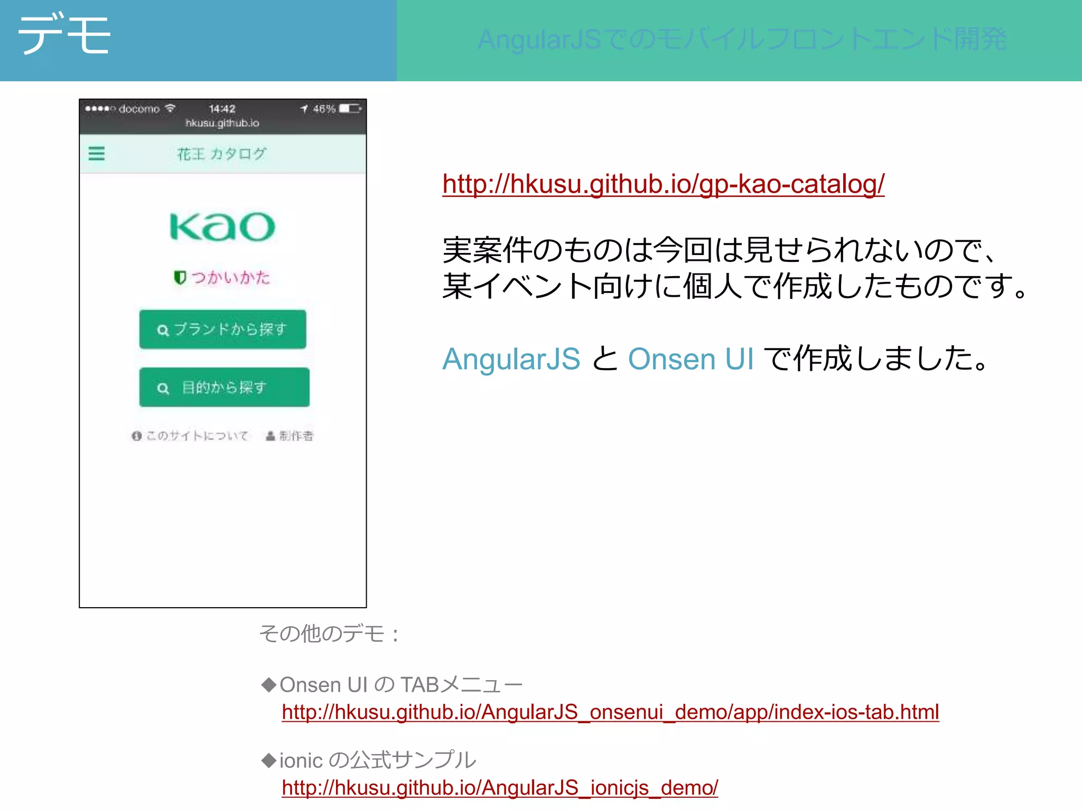Tap the 目的から探す green button
This screenshot has height=811, width=1082.
point(225,388)
